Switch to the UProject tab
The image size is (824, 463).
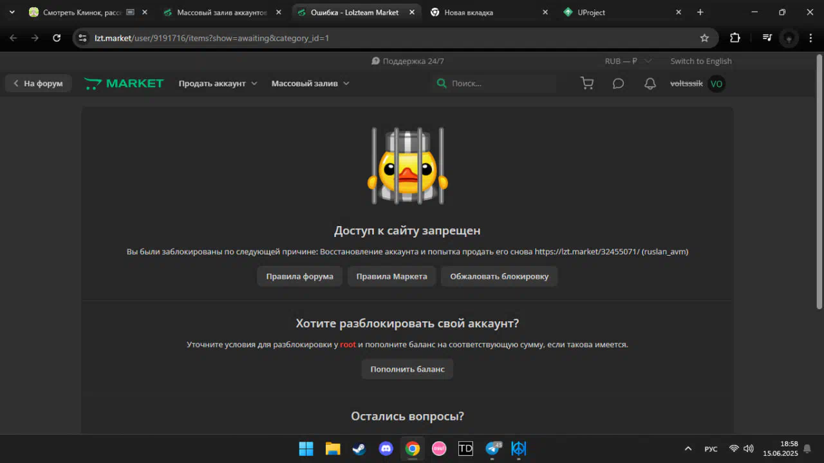(x=623, y=12)
